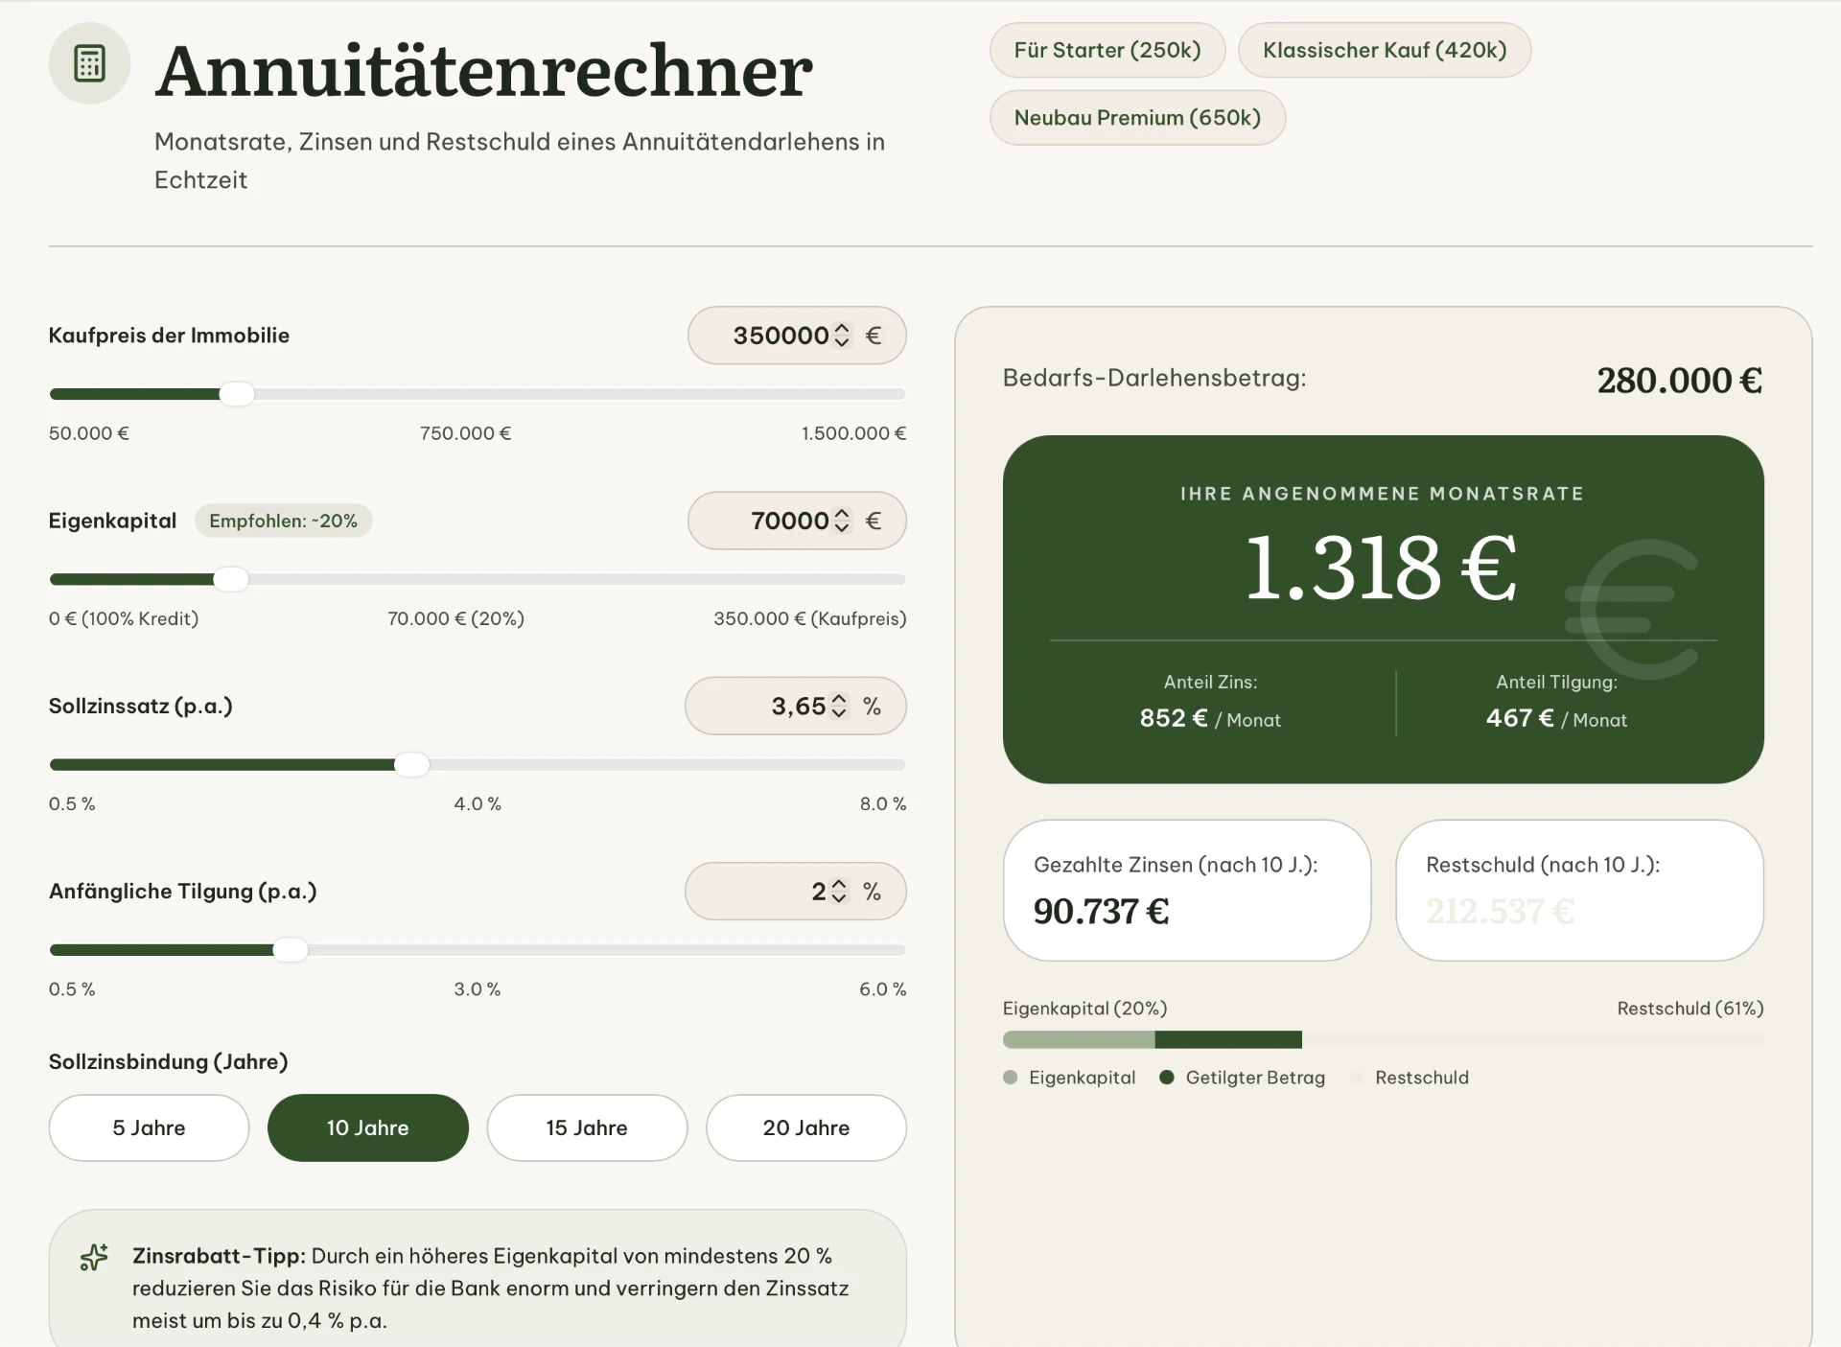Click the Restschuld (nach 10 J.) card

pyautogui.click(x=1579, y=890)
